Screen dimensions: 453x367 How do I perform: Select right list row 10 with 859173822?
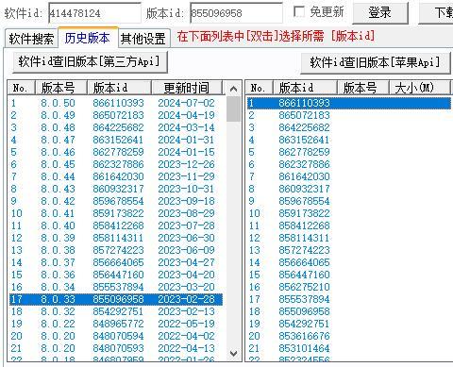point(349,213)
